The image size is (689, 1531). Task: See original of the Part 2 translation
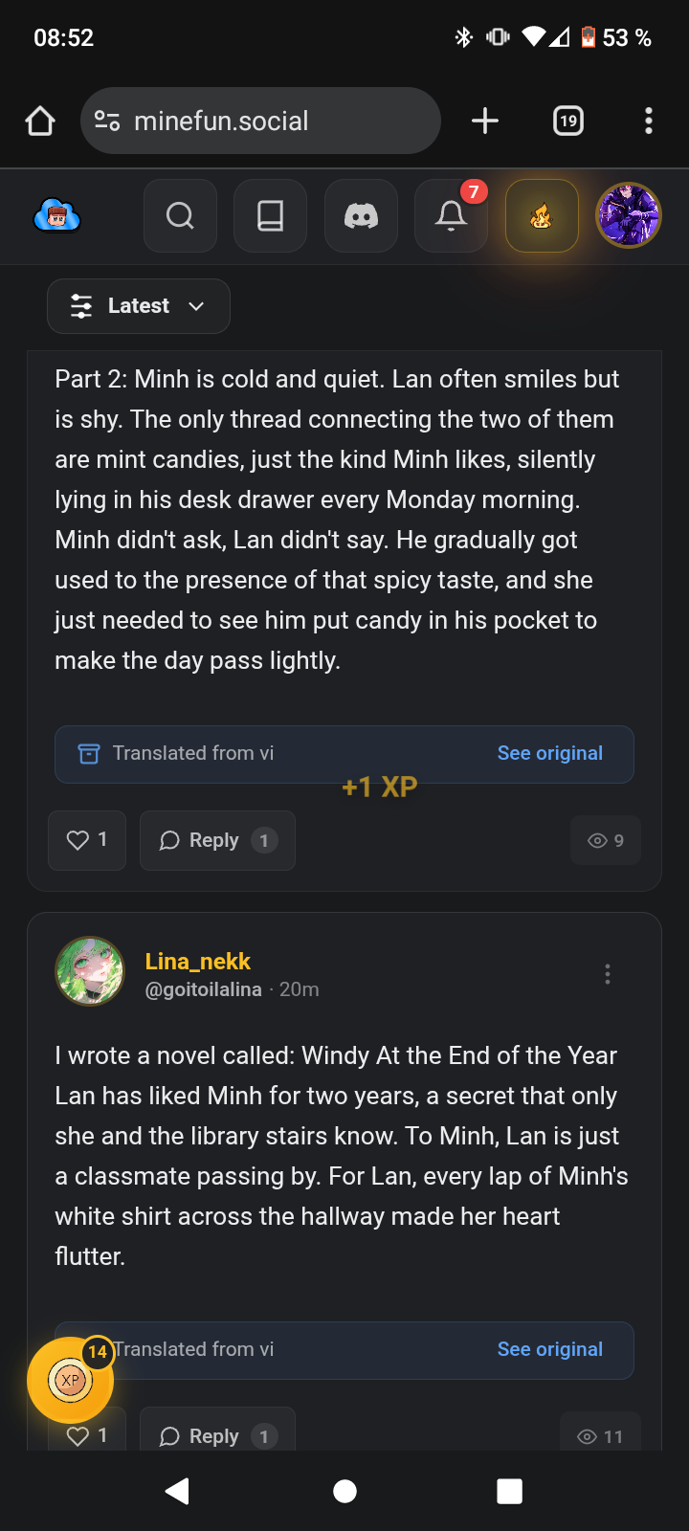(x=549, y=753)
